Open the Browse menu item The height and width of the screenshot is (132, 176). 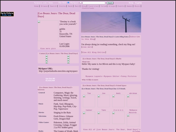(x=44, y=6)
